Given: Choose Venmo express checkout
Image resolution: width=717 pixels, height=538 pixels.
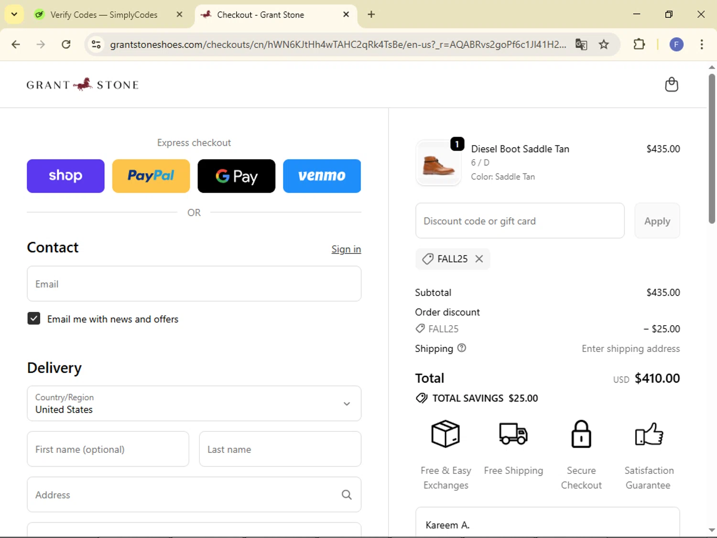Looking at the screenshot, I should (322, 176).
